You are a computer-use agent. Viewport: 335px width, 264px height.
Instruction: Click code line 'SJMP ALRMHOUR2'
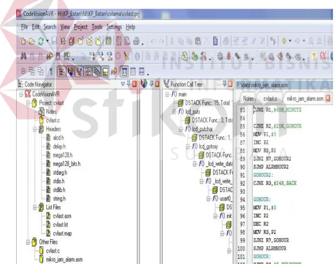(271, 167)
